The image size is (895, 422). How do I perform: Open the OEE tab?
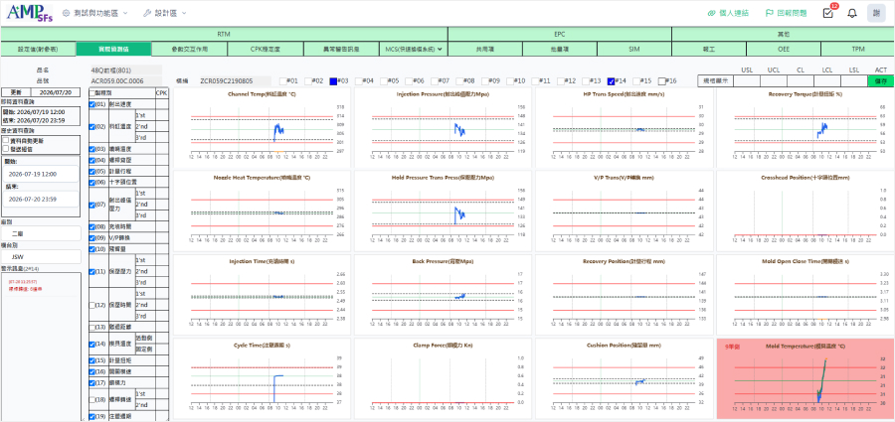point(784,49)
